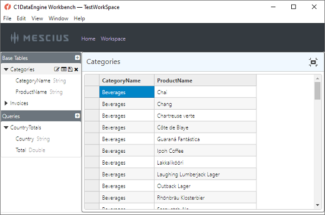Click scrollbar down arrow in data grid
The height and width of the screenshot is (215, 325).
317,206
